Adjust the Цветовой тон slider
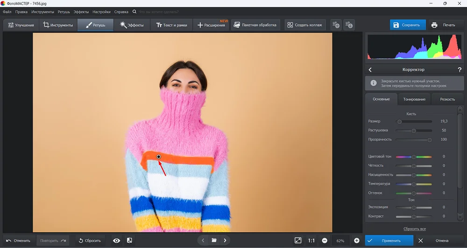This screenshot has height=248, width=467. pyautogui.click(x=414, y=157)
